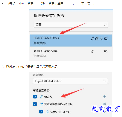The width and height of the screenshot is (122, 117).
Task: Click speech recognition microphone icon in United States row
Action: (101, 39)
